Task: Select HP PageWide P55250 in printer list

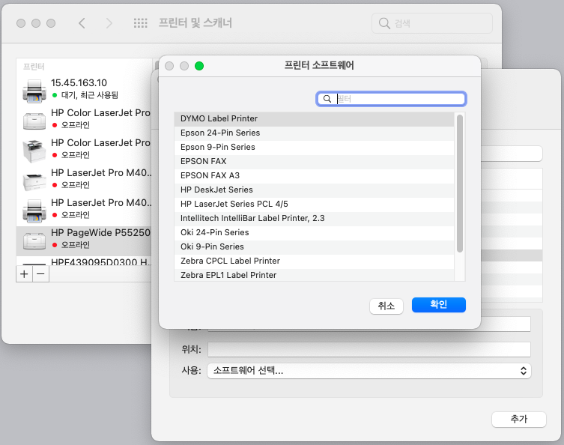Action: 84,240
